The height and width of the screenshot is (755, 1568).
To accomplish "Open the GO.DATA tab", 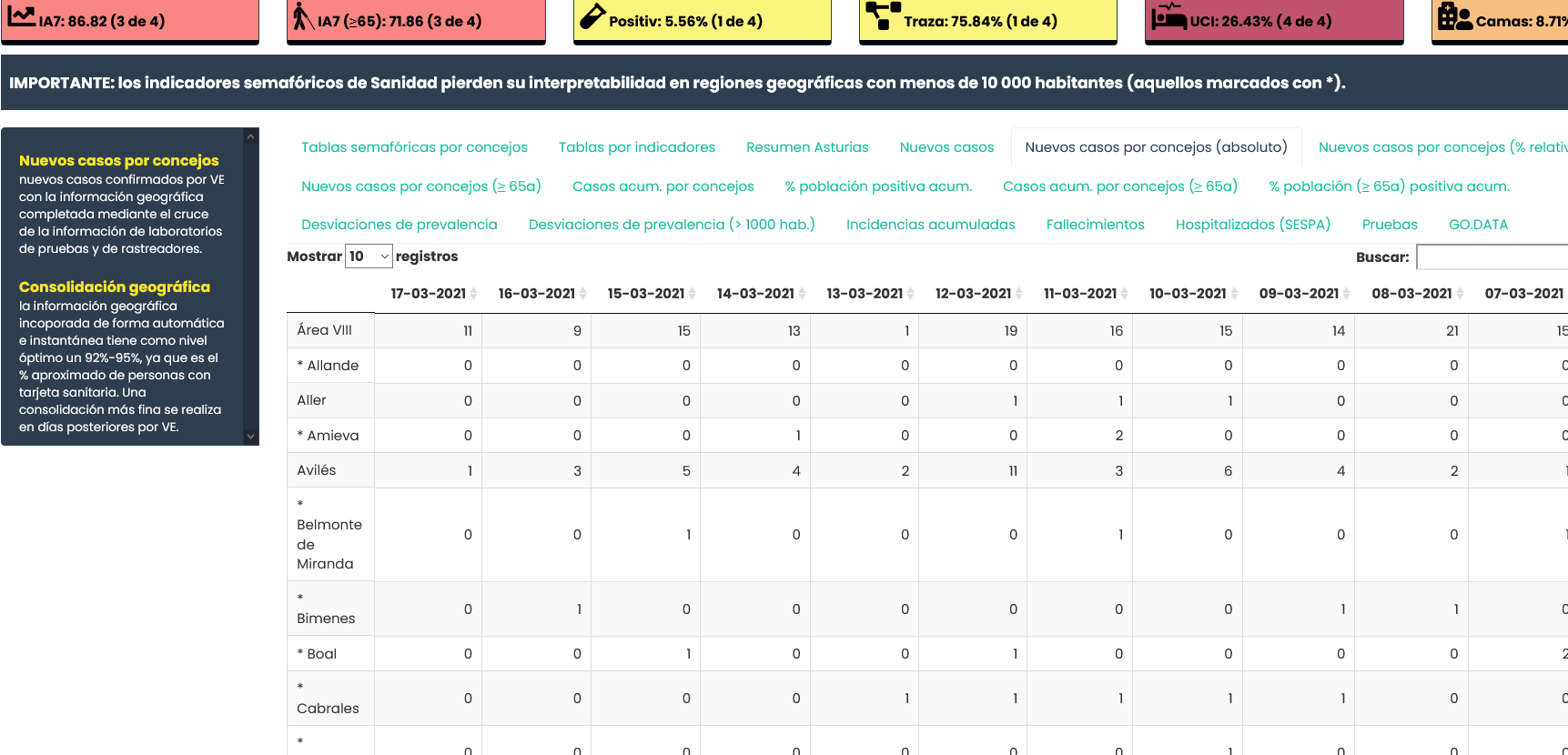I will 1478,225.
